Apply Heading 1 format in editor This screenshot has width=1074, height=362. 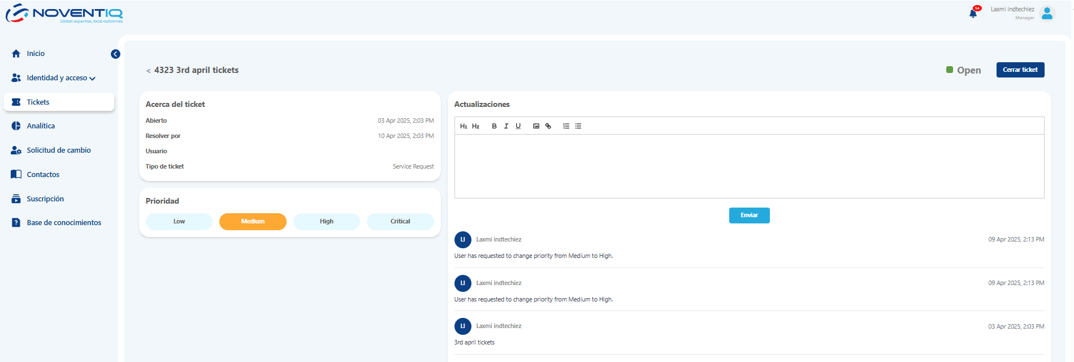(464, 126)
